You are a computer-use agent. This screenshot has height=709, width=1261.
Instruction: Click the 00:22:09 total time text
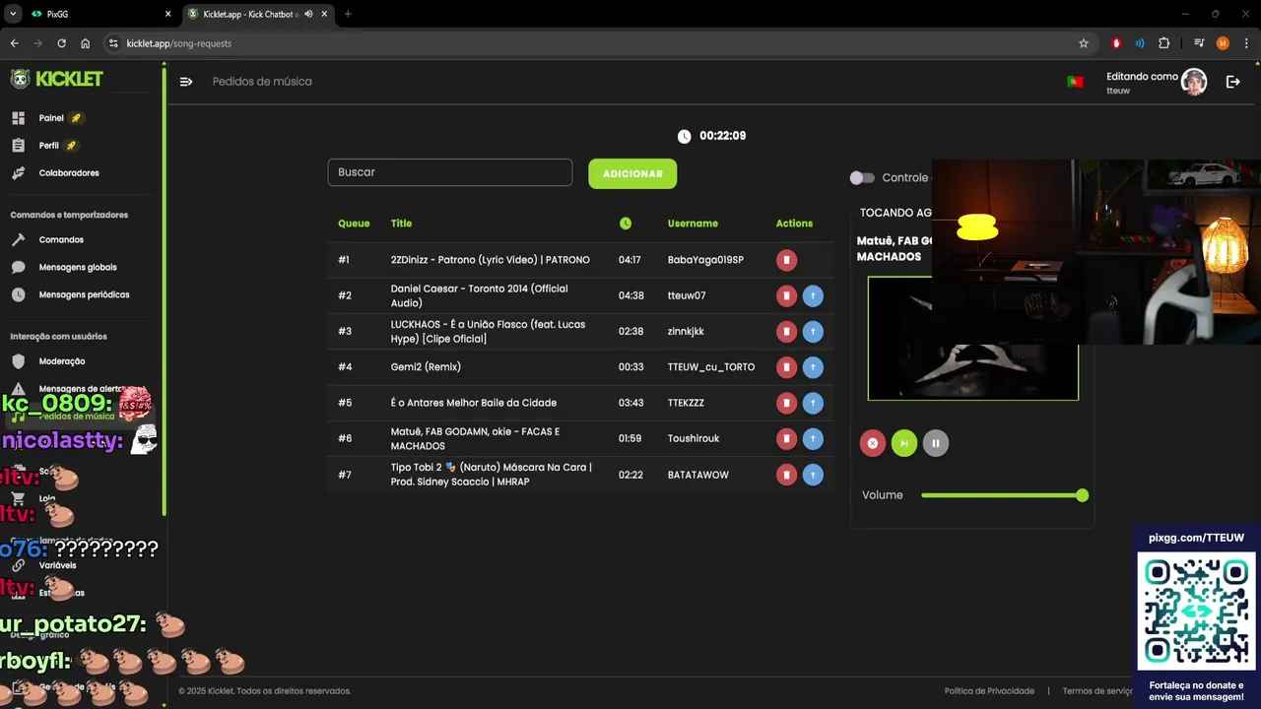pyautogui.click(x=722, y=136)
